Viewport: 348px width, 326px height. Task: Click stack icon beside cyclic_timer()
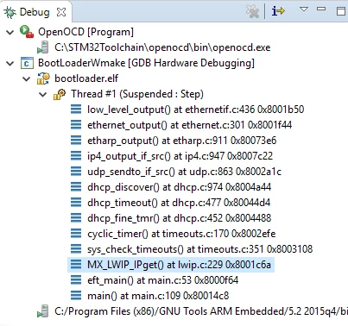[x=76, y=234]
